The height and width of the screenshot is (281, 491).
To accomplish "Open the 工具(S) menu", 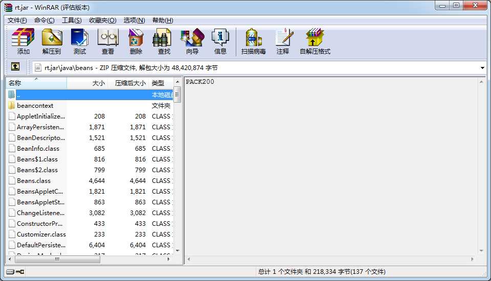I will (72, 20).
